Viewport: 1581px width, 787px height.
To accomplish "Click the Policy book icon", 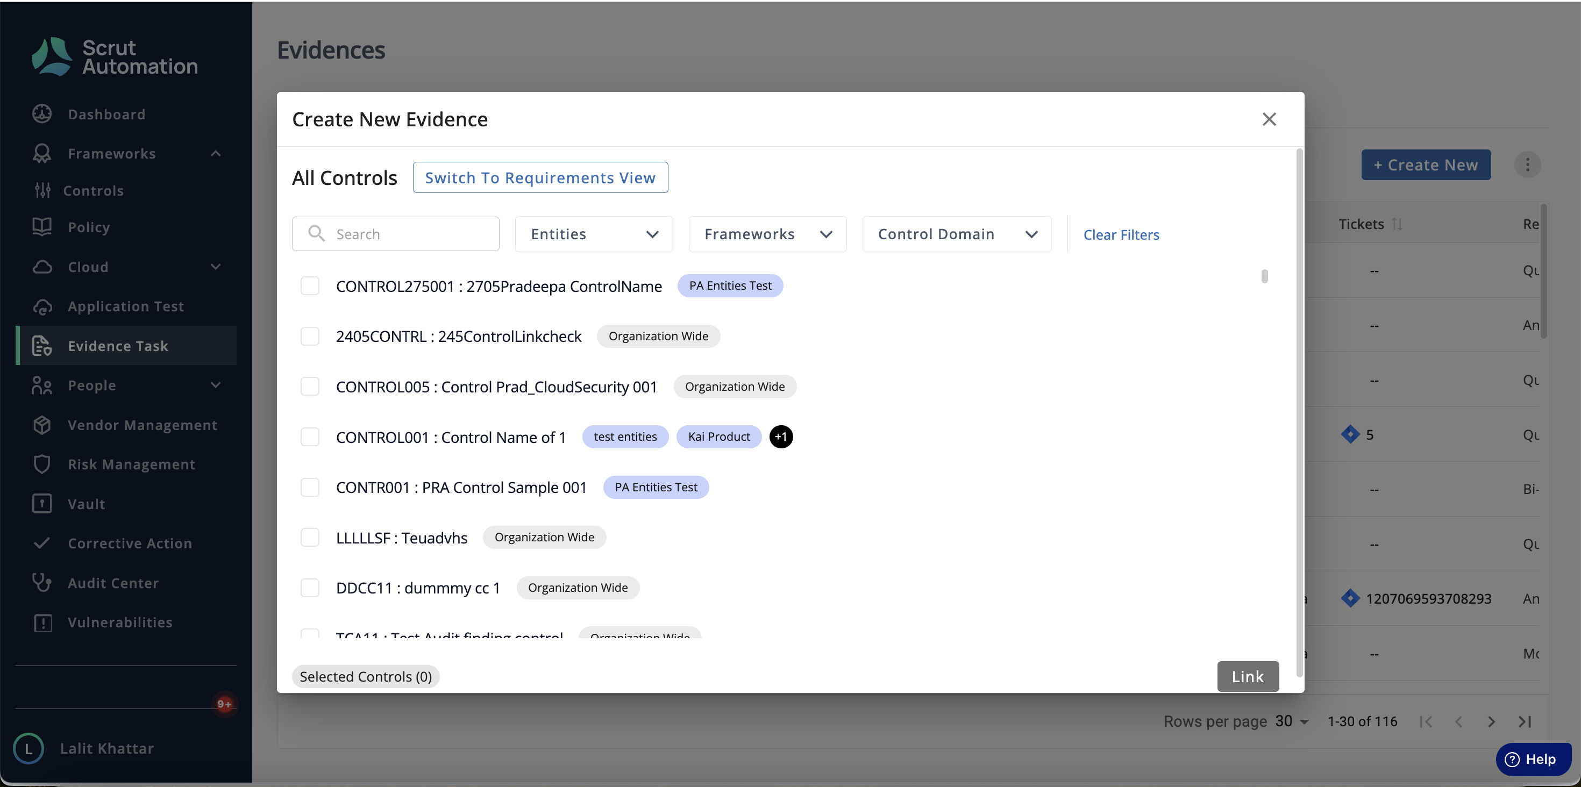I will [42, 227].
